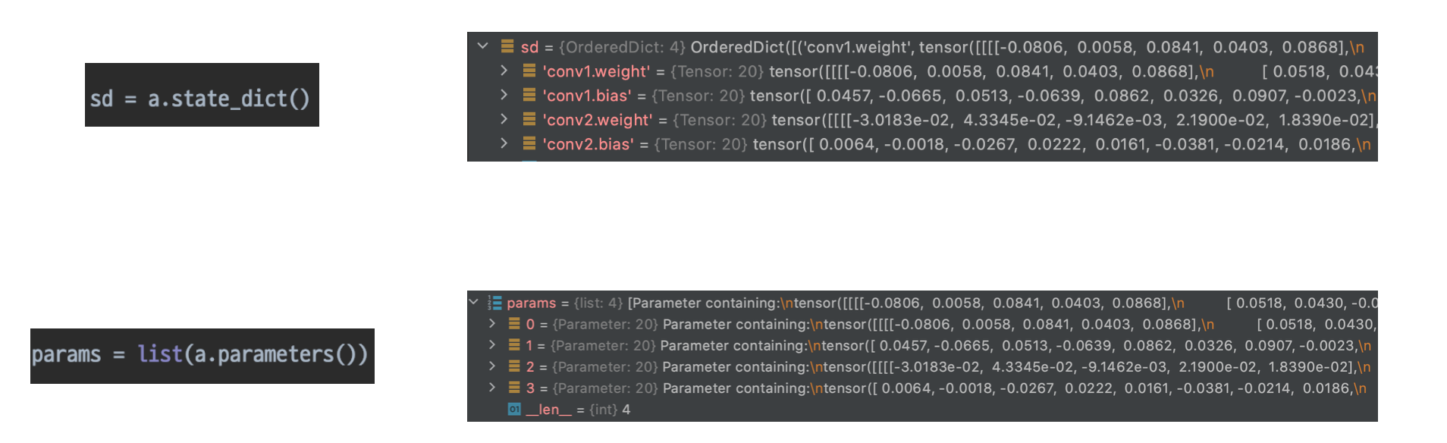Collapse the sd OrderedDict node

click(483, 46)
